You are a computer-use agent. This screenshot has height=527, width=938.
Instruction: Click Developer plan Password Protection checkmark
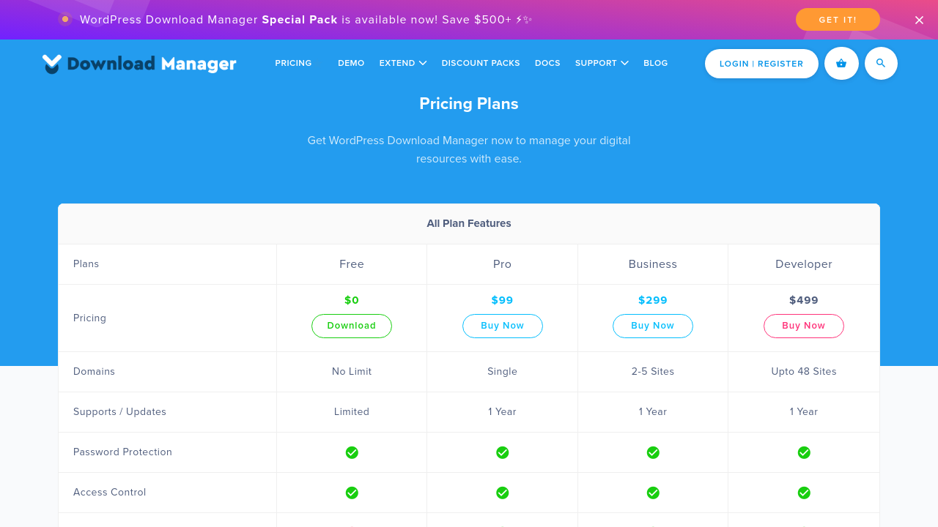point(804,452)
